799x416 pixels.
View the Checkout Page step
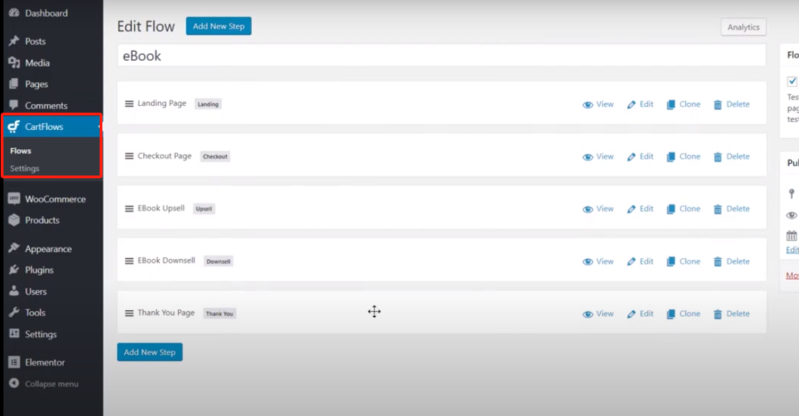pos(598,156)
